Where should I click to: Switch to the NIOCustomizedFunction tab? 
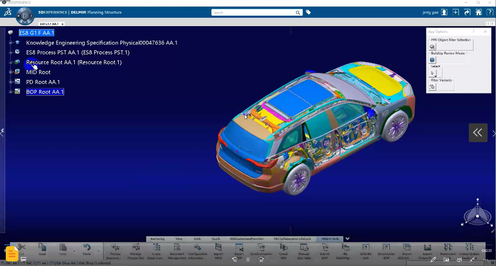coord(247,239)
